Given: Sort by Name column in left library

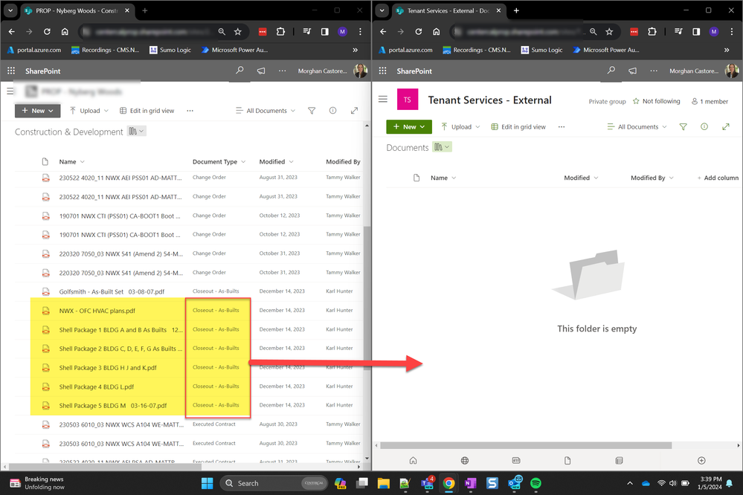Looking at the screenshot, I should (71, 161).
